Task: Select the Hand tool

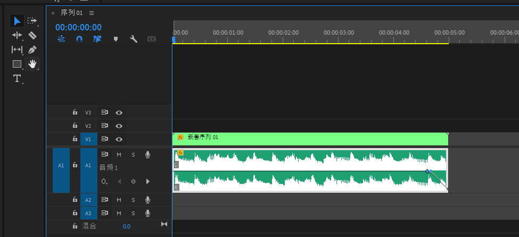Action: point(32,64)
